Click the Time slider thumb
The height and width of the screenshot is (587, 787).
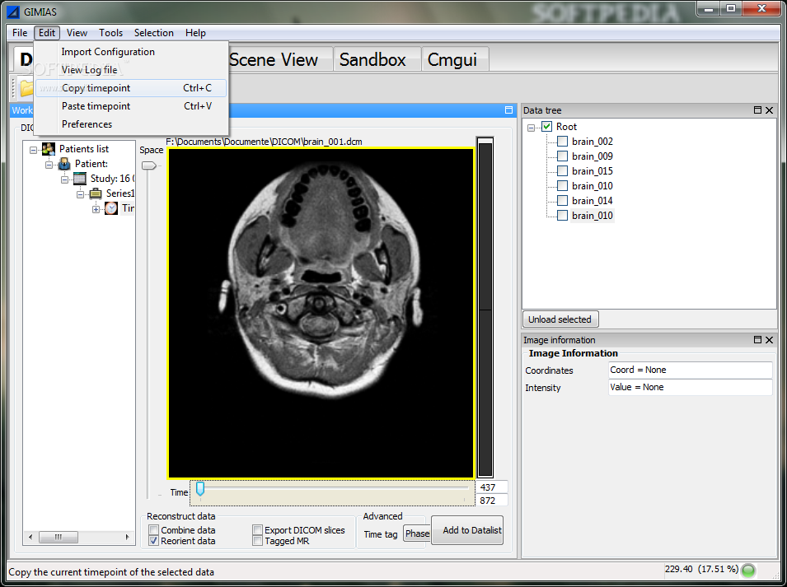[200, 488]
